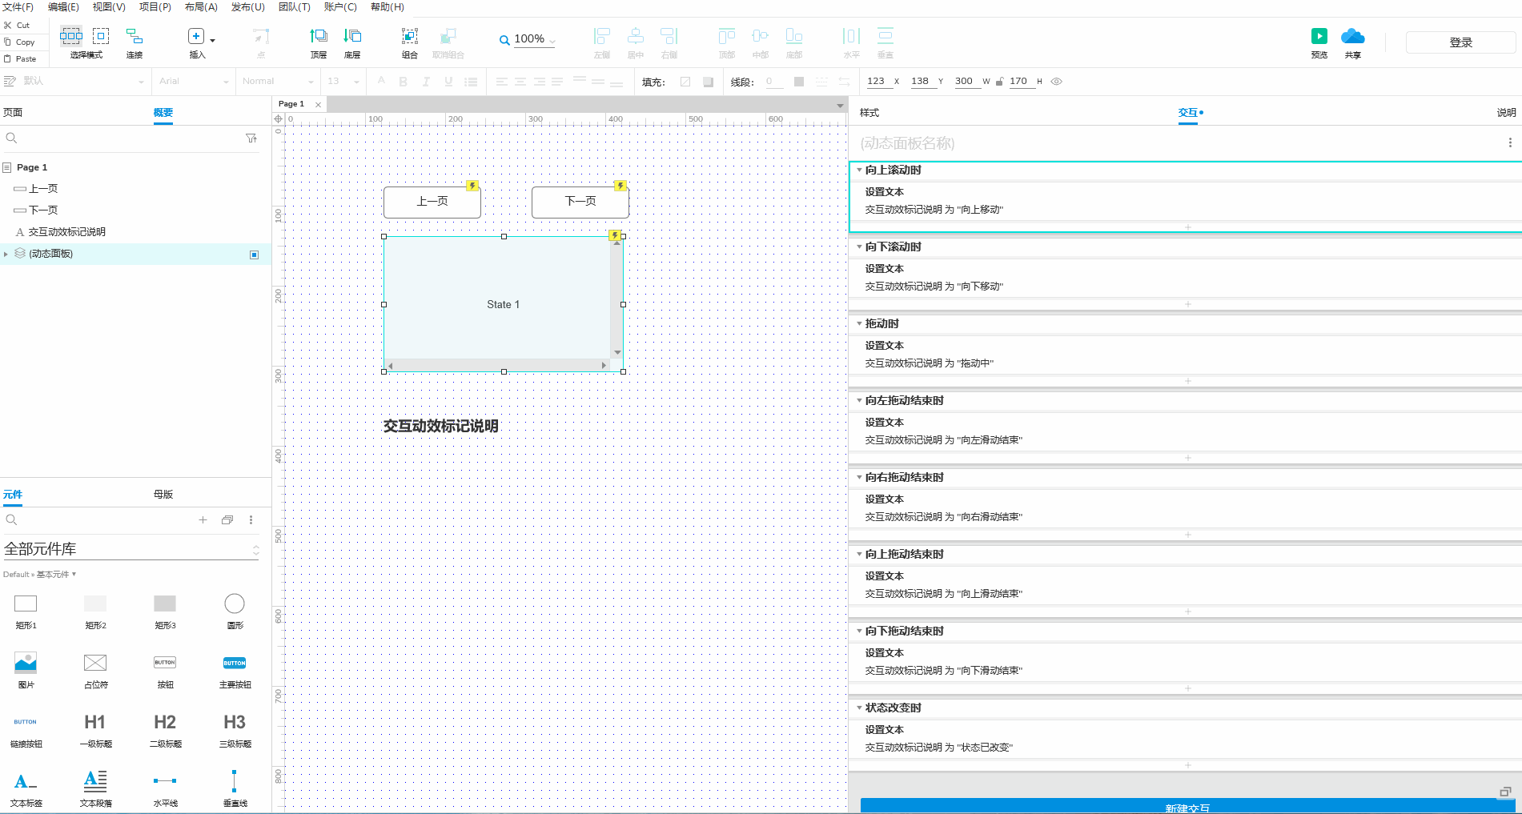
Task: Send widget to back with 底层
Action: pos(352,36)
